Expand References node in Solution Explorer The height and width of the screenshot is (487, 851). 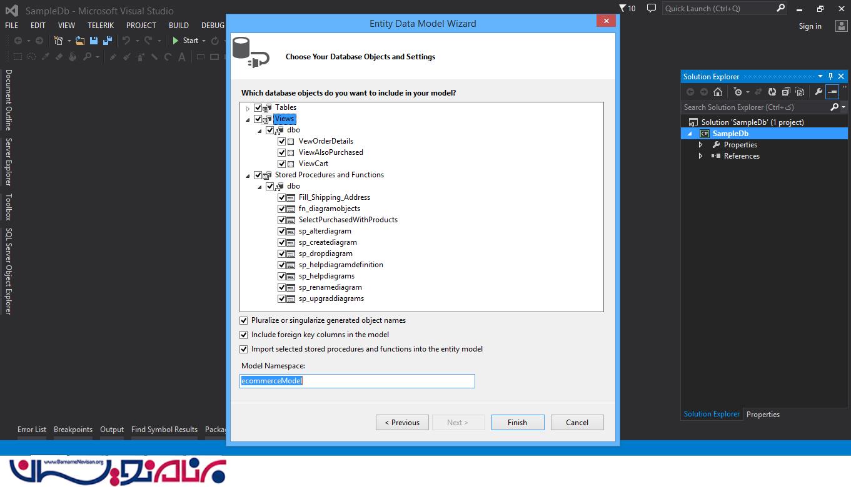(x=701, y=156)
